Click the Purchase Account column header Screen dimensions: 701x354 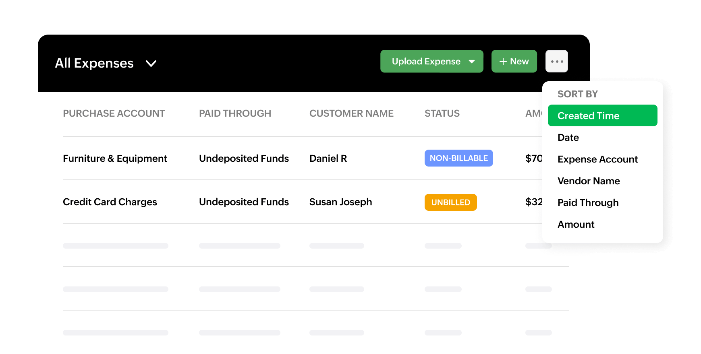114,113
